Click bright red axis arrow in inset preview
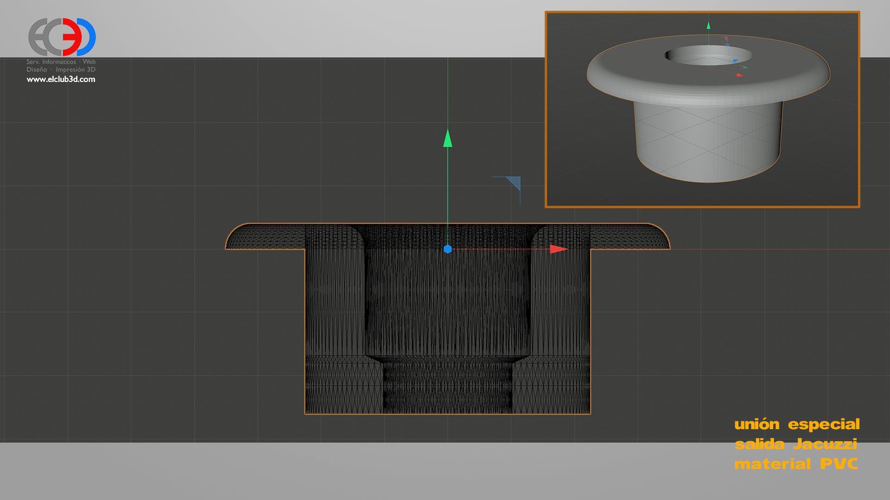The width and height of the screenshot is (890, 500). tap(739, 75)
